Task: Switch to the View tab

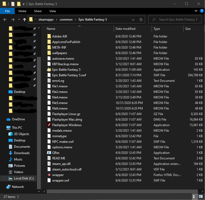Action: (x=53, y=11)
